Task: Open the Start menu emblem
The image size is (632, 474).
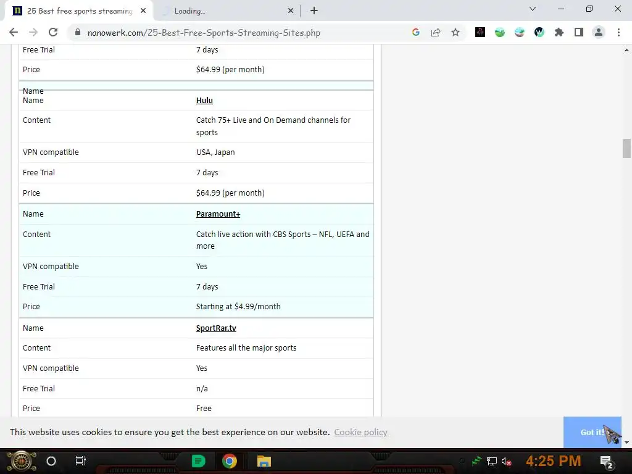Action: pos(22,461)
